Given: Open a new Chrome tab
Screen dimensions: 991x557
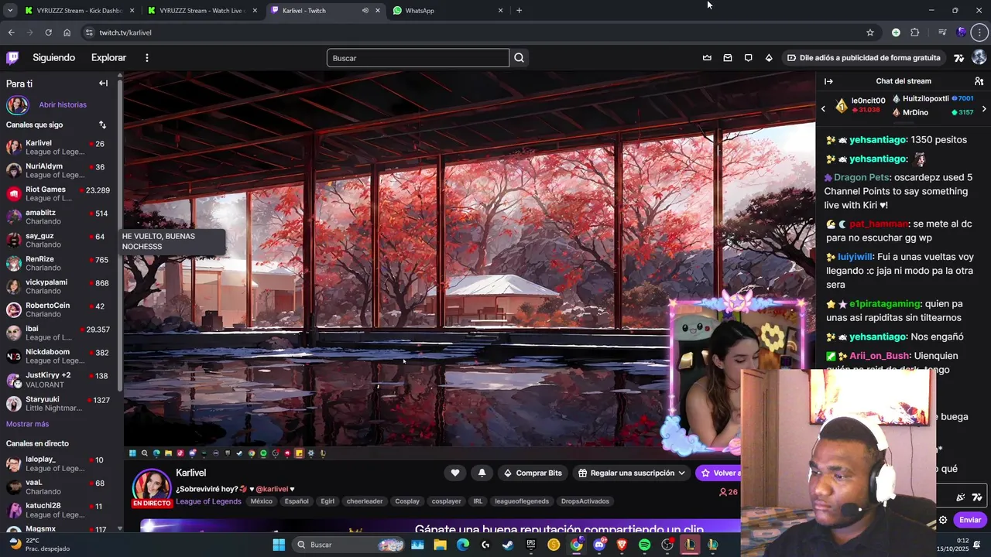Looking at the screenshot, I should click(519, 10).
